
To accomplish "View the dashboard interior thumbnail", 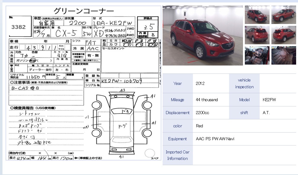I will 257,55.
